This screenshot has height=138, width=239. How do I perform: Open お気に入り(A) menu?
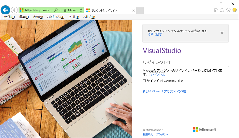pos(56,17)
